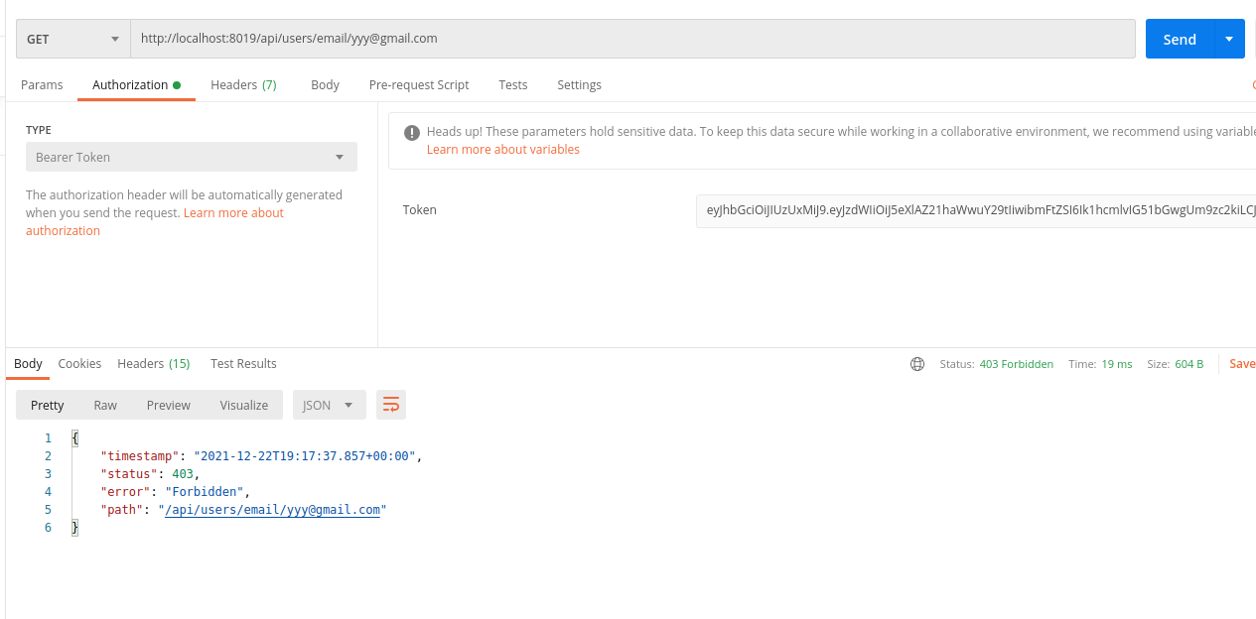Click the timestamp value 2021-12-22T19:17:37.857+00:00
Screen dimensions: 1256x619
(x=305, y=456)
